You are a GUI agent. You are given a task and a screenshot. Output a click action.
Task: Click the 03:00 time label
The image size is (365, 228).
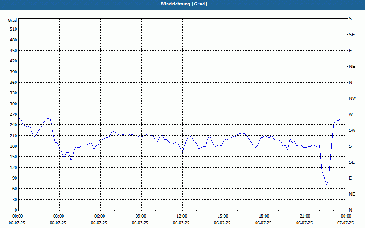tap(60, 216)
